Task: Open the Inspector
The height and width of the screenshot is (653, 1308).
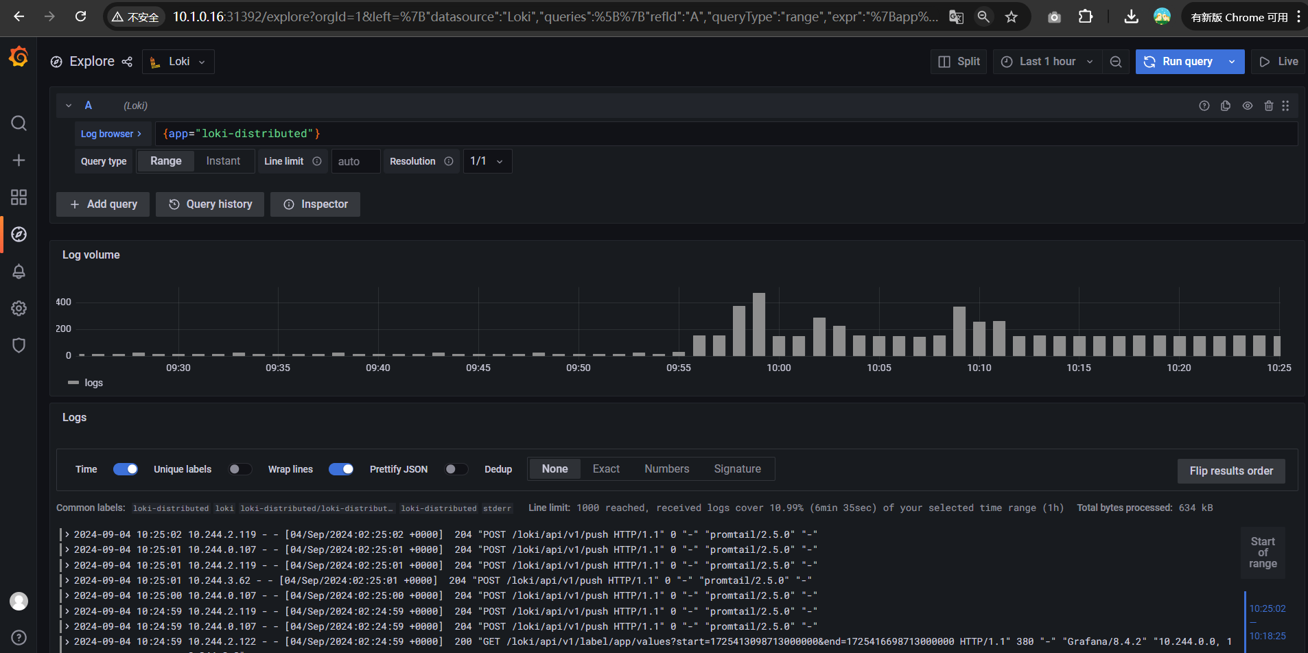Action: click(315, 204)
